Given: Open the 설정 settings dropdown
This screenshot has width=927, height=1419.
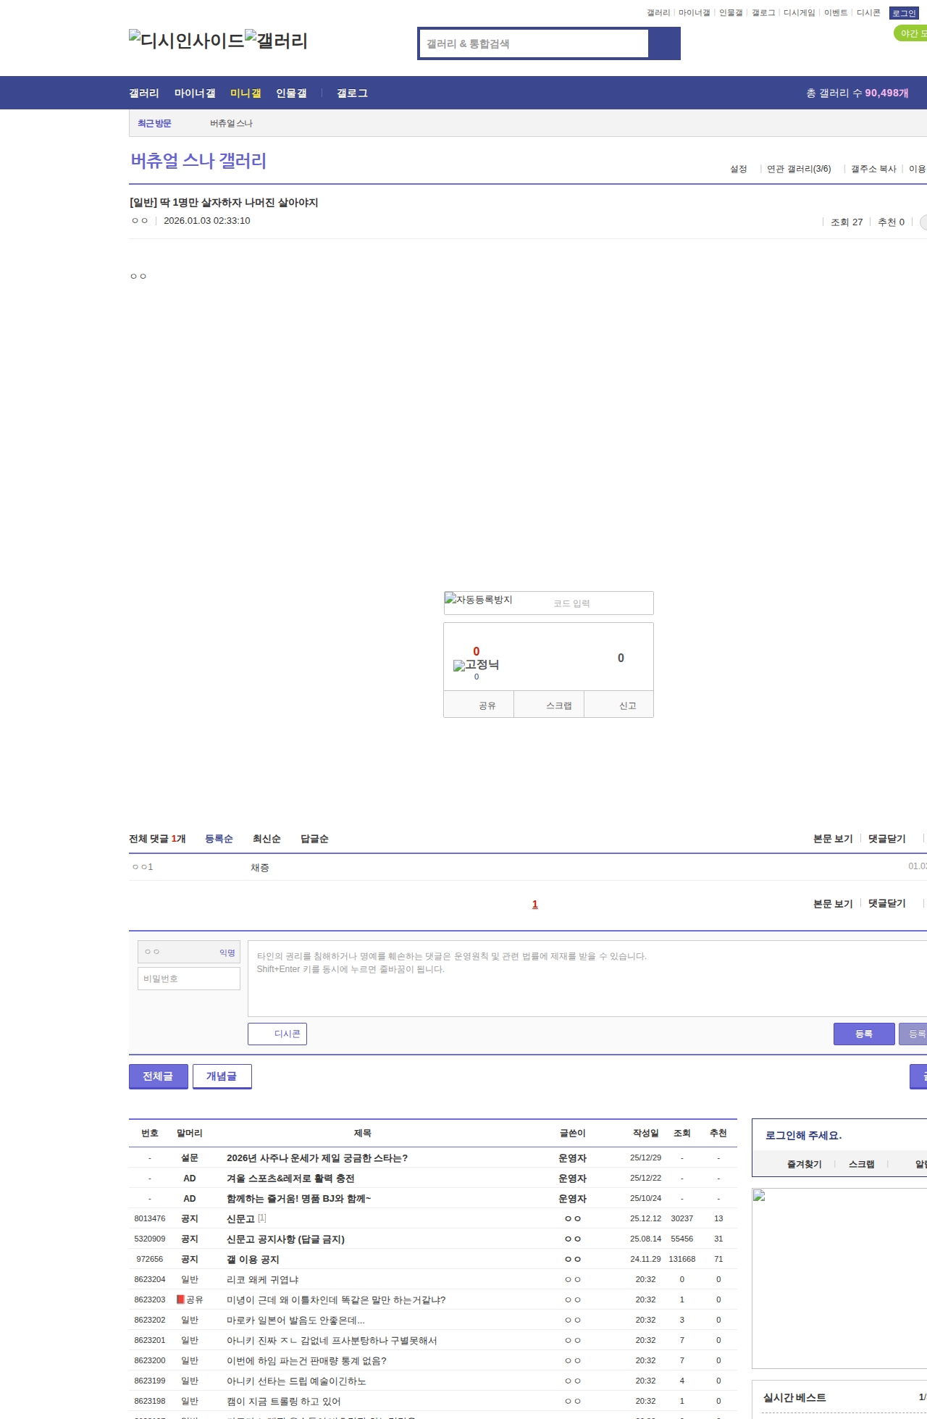Looking at the screenshot, I should (x=739, y=169).
